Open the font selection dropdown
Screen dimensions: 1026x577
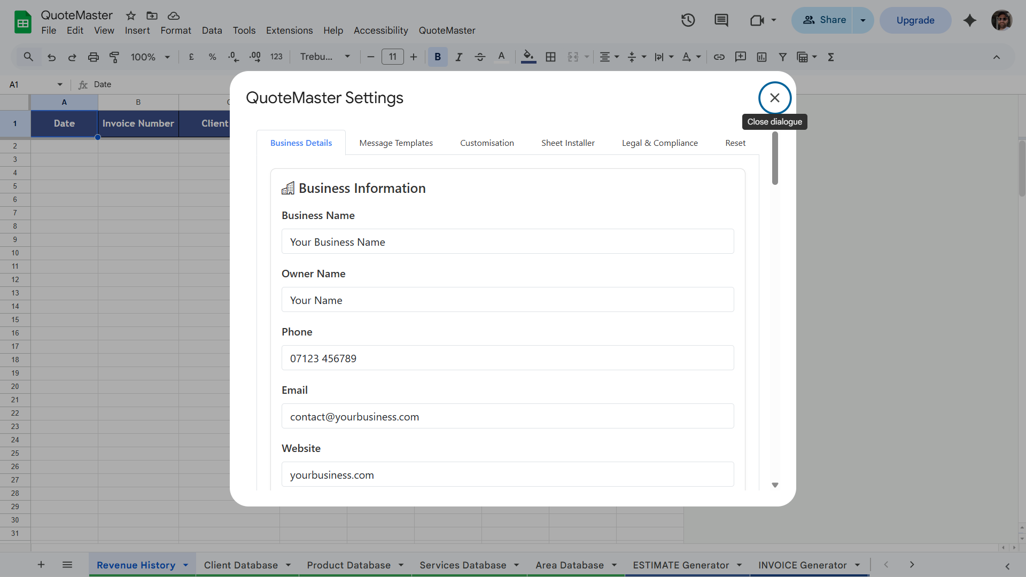click(x=324, y=57)
